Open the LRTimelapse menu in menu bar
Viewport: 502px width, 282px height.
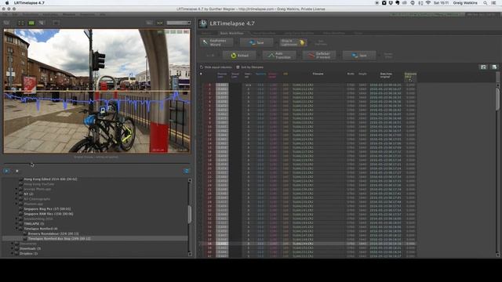point(29,3)
